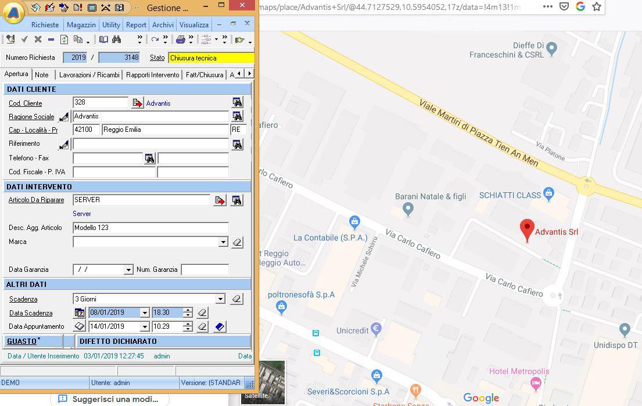The image size is (642, 406).
Task: Open calendar icon beside Data Scadenza
Action: coord(80,313)
